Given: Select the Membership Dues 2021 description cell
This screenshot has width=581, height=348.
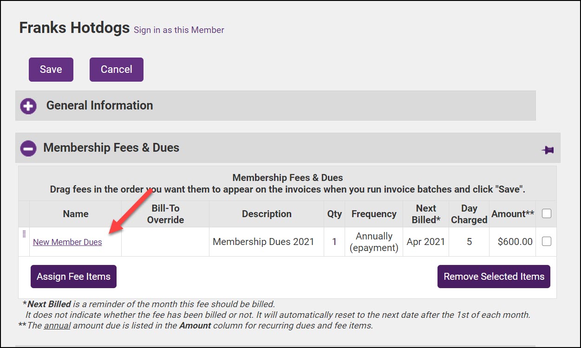Looking at the screenshot, I should 263,242.
